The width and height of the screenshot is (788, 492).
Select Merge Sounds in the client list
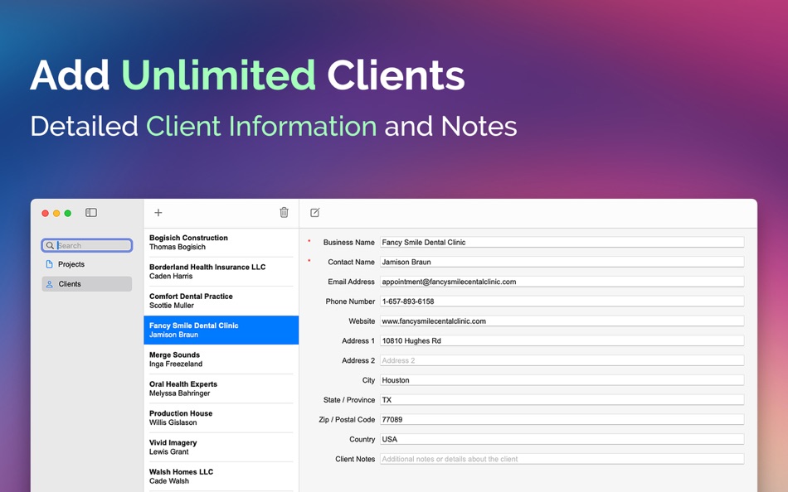coord(220,359)
